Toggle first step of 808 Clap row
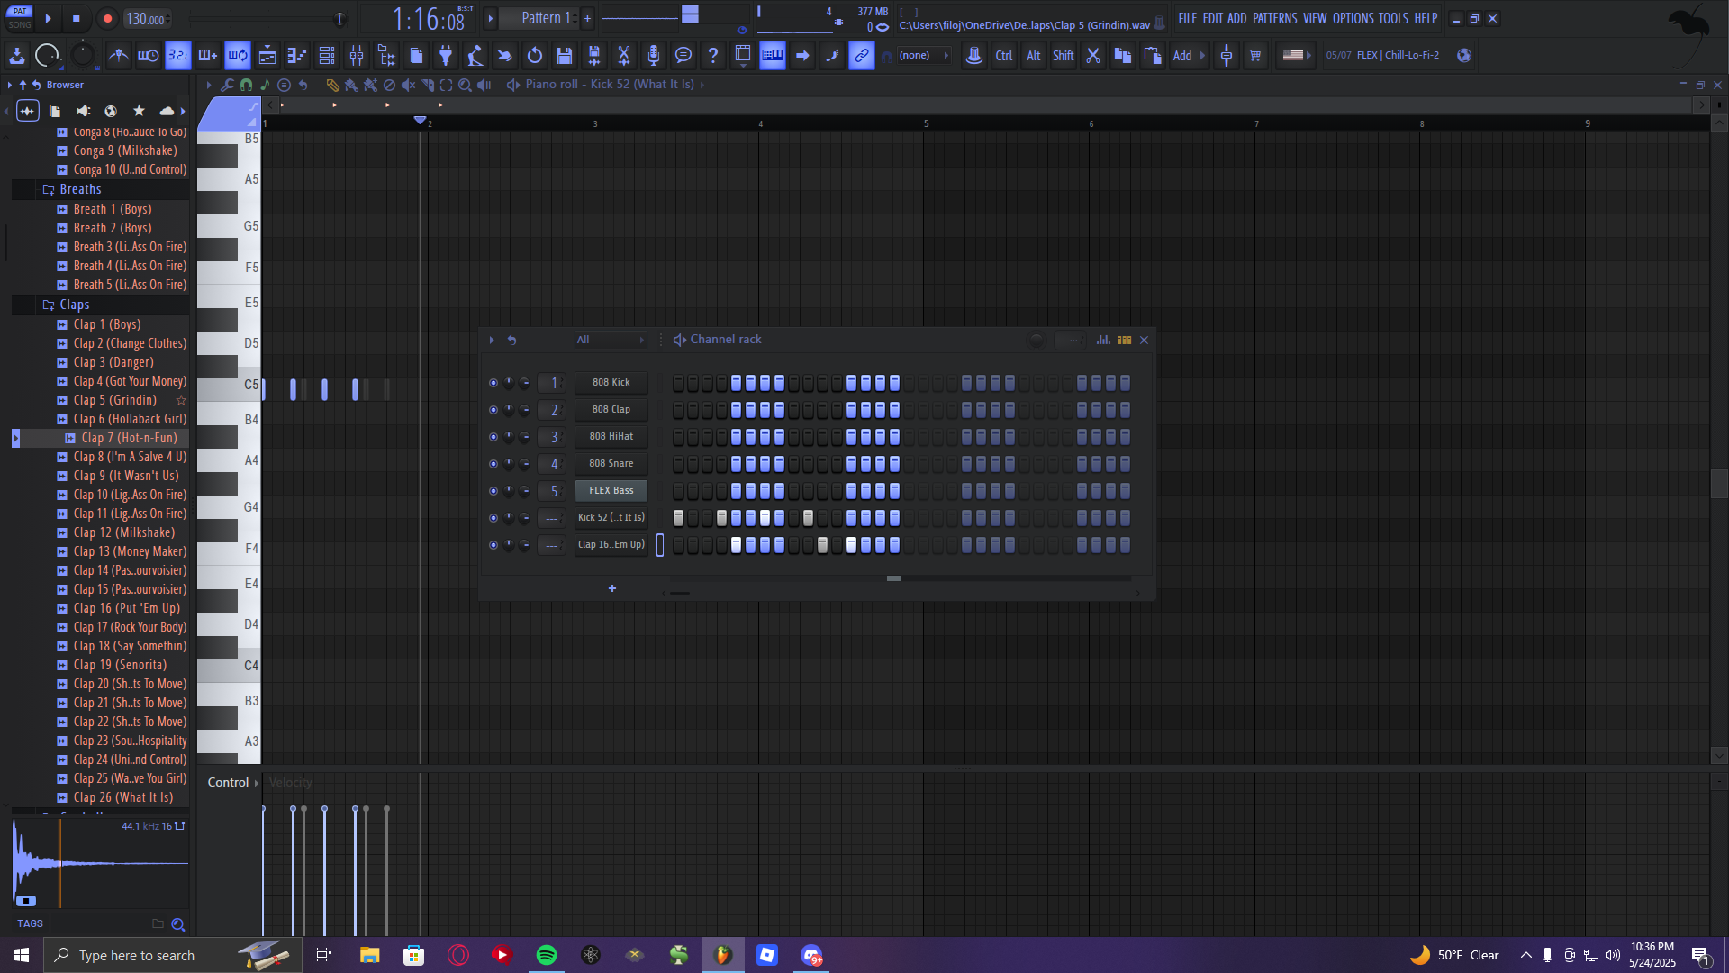The height and width of the screenshot is (973, 1729). [x=678, y=410]
